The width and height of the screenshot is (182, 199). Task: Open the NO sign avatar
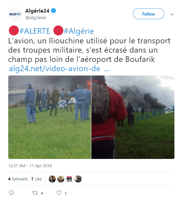pos(69,179)
